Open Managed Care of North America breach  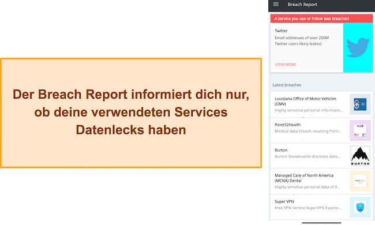[x=321, y=181]
